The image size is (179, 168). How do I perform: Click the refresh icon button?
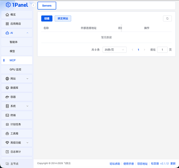click(167, 18)
